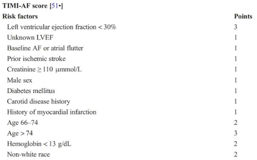Select the Male sex risk factor

(20, 80)
